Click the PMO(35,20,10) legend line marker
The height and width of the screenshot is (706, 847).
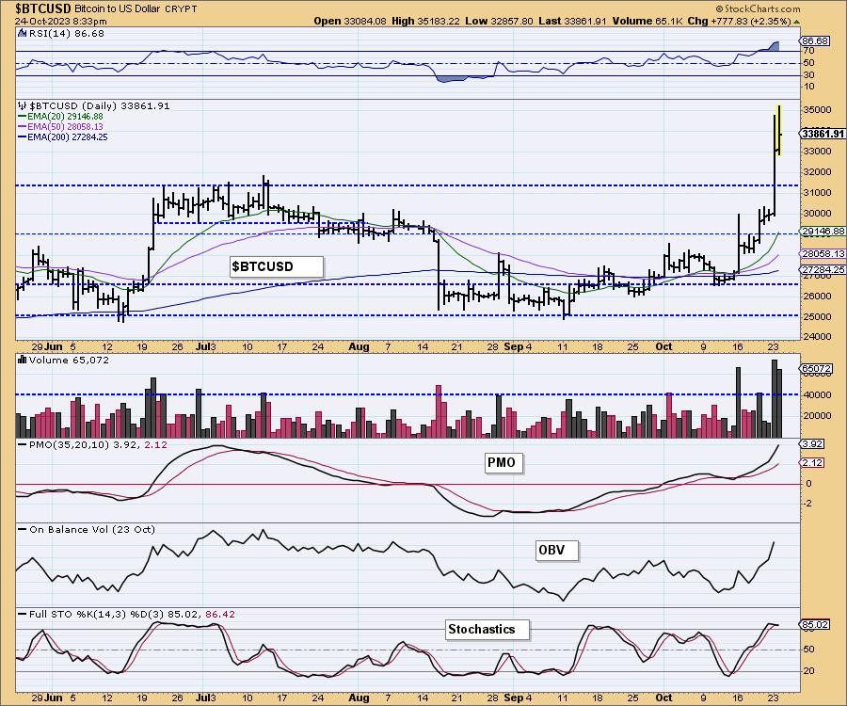[x=23, y=444]
